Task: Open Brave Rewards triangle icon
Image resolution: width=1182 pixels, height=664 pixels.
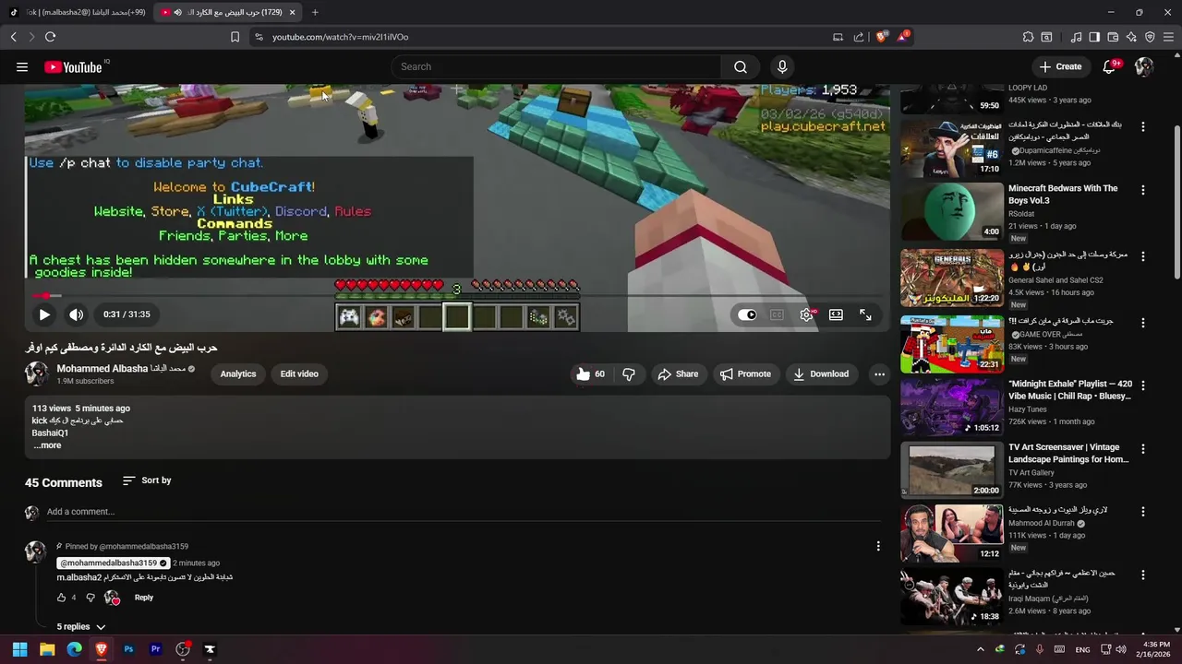Action: [x=902, y=37]
